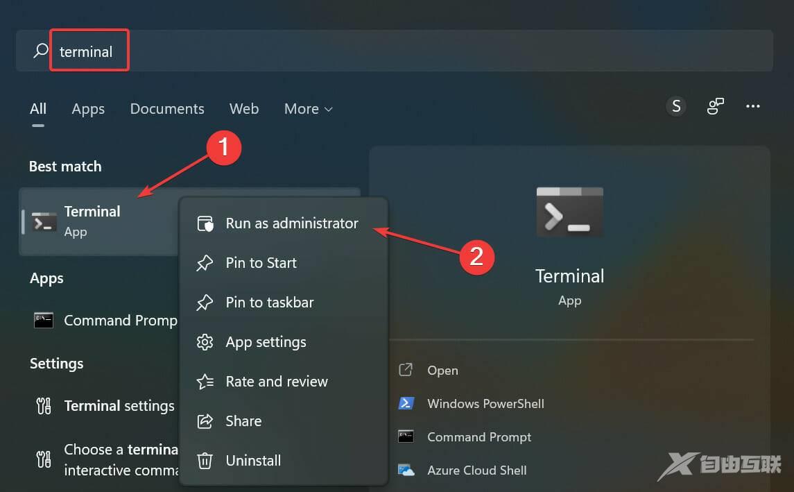Click the Azure Cloud Shell icon

pos(406,470)
